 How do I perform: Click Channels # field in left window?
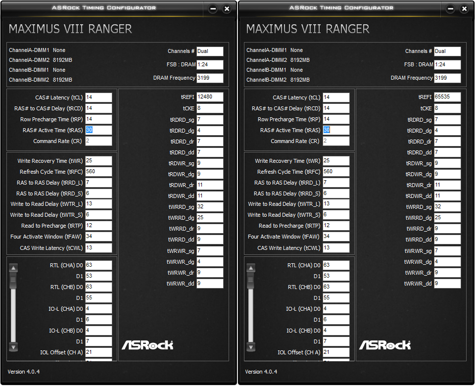(210, 51)
